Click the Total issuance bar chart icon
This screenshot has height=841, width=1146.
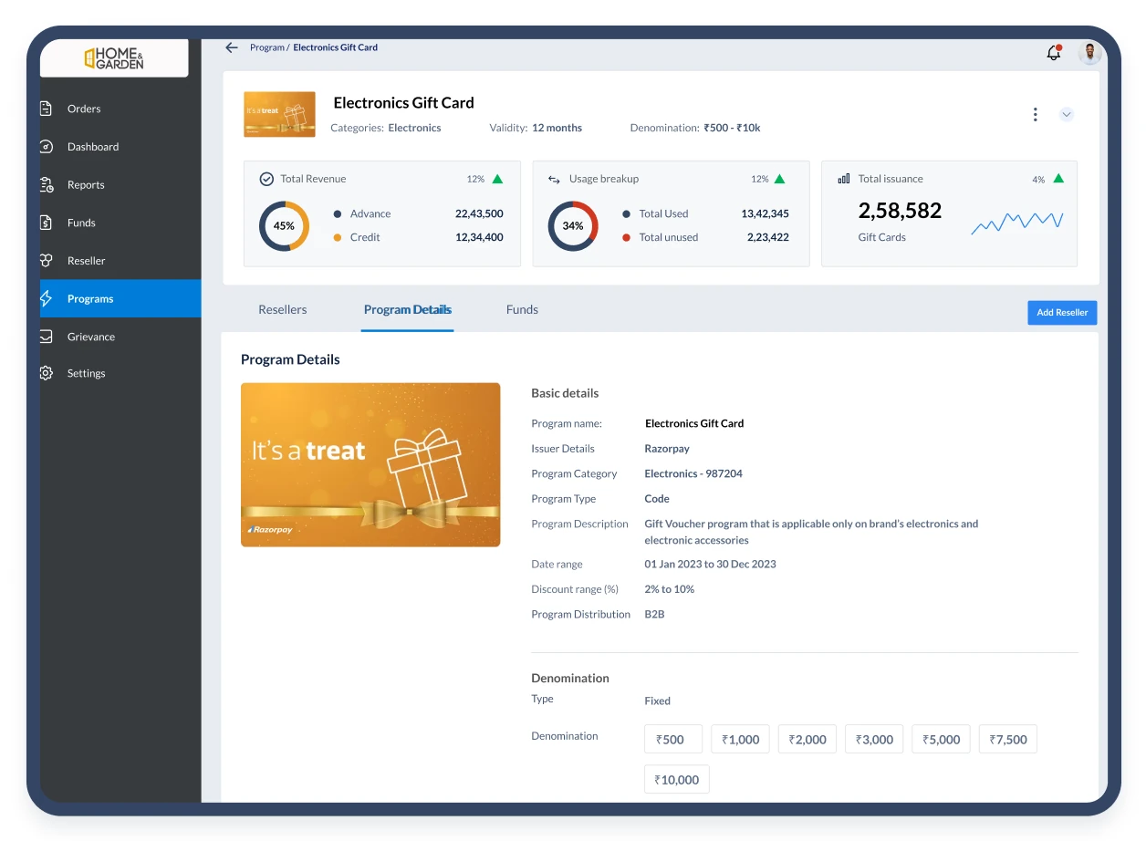click(844, 179)
